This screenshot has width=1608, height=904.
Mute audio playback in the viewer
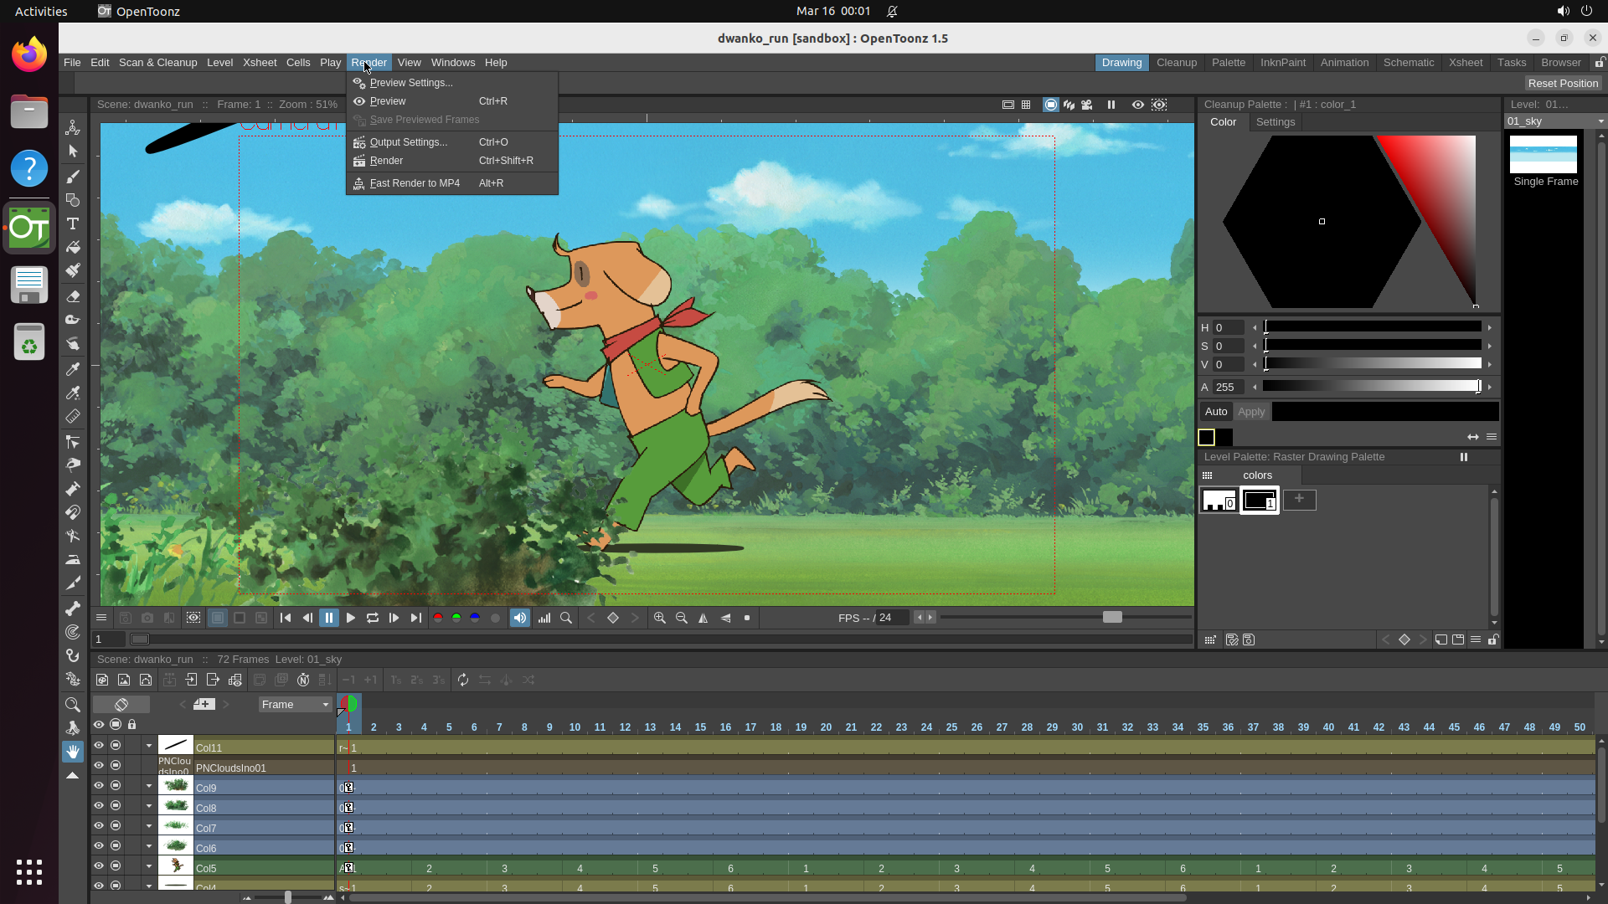pos(520,618)
